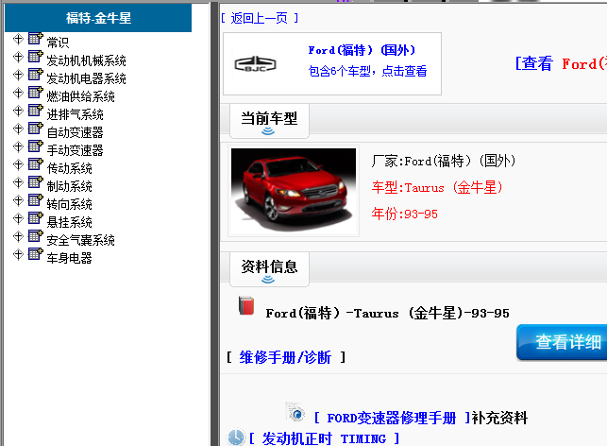
Task: Select the 常识 tree item
Action: click(x=58, y=43)
